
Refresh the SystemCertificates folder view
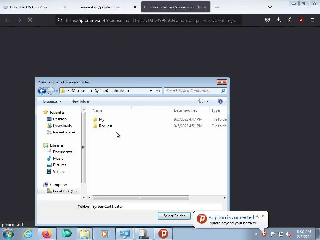click(x=158, y=91)
